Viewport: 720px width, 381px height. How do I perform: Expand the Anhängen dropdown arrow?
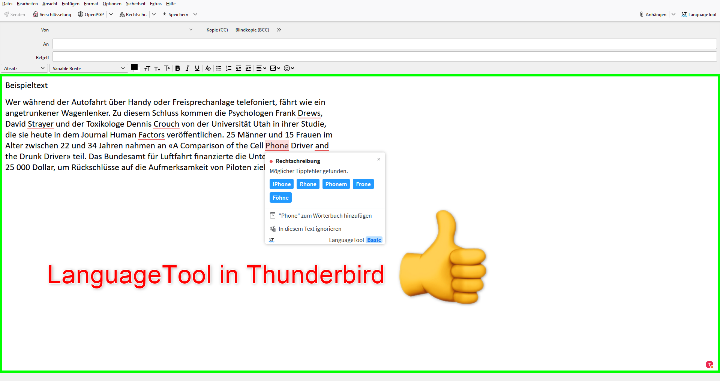(x=673, y=15)
